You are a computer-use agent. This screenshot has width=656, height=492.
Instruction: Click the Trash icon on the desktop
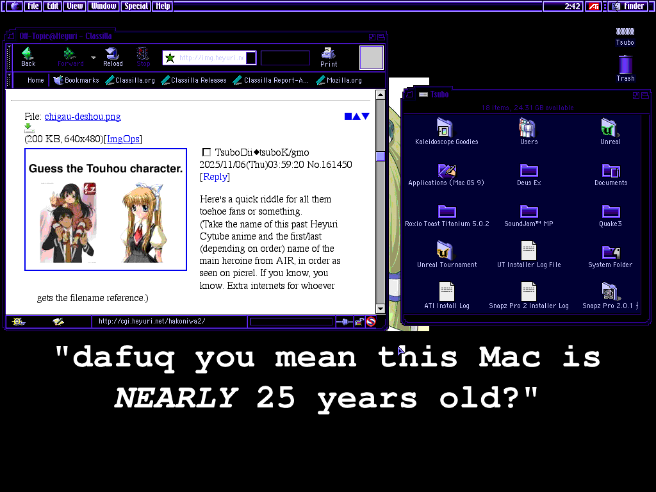coord(625,68)
